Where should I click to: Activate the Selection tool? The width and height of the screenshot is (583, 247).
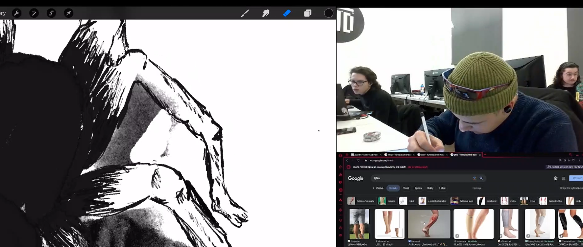pos(51,13)
